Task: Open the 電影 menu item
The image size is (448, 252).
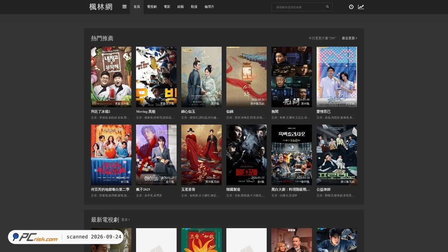Action: point(167,7)
